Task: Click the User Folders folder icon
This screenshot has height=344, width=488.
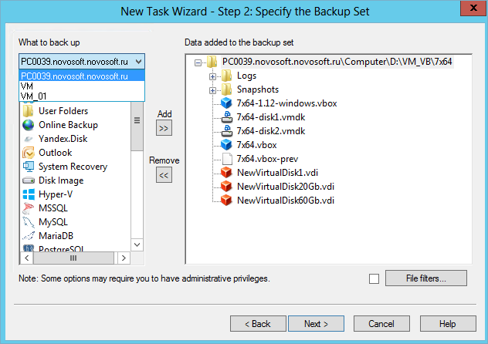Action: (29, 111)
